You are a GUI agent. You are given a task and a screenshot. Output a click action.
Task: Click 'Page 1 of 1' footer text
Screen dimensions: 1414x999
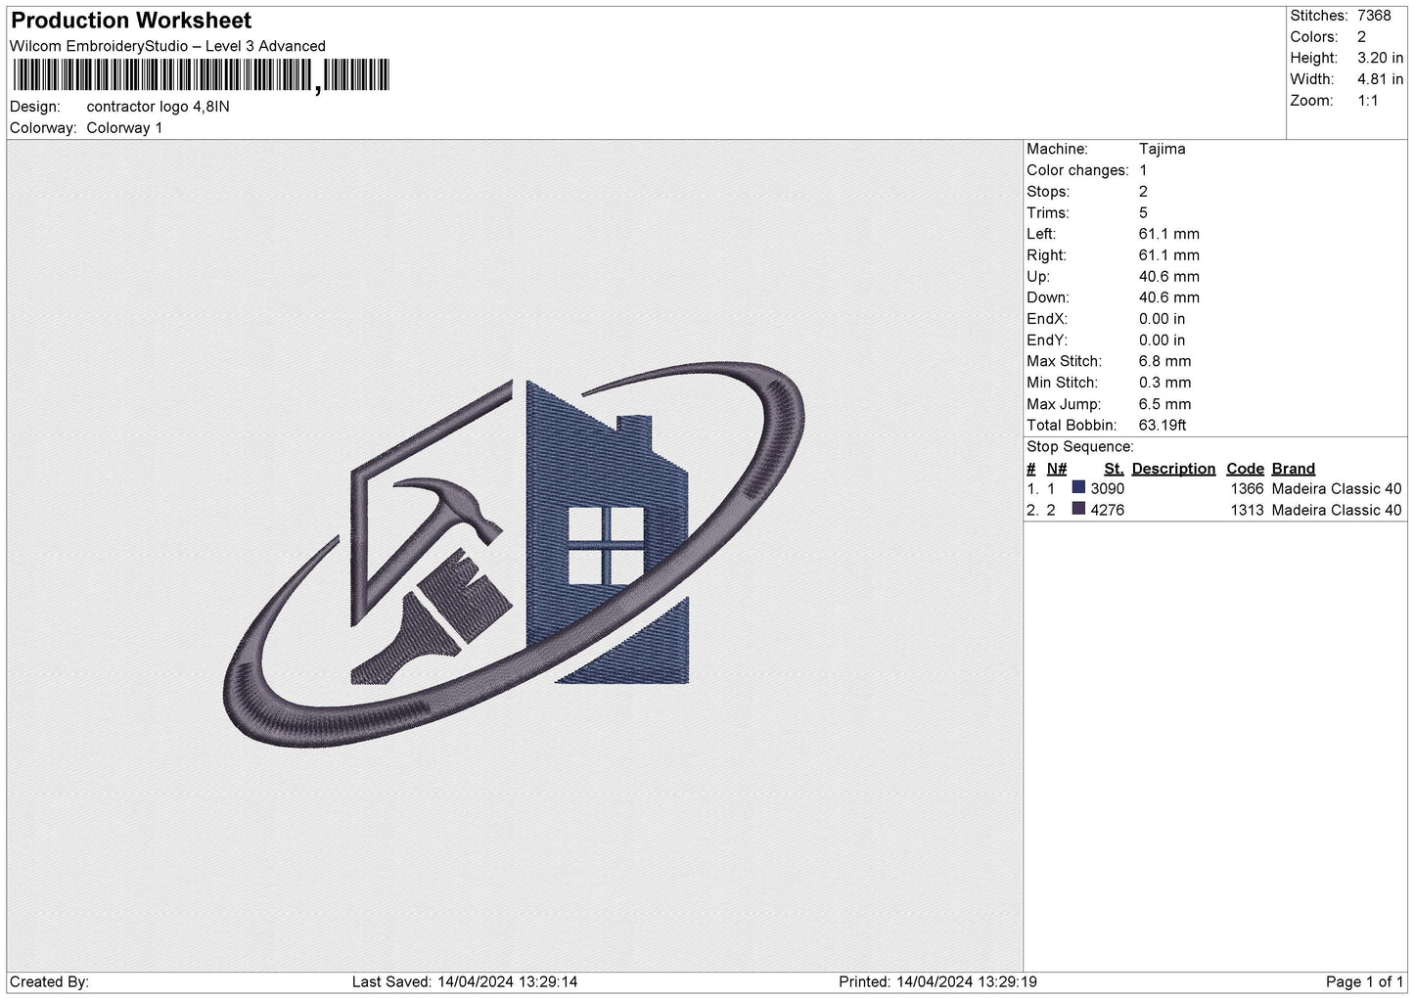[x=1365, y=982]
